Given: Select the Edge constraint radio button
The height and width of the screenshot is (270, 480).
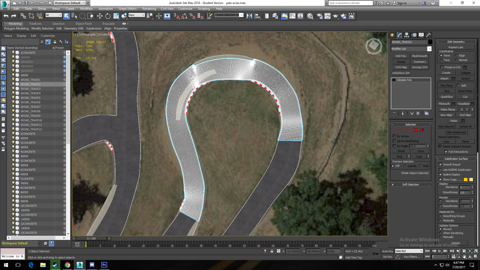Looking at the screenshot, I should [456, 55].
